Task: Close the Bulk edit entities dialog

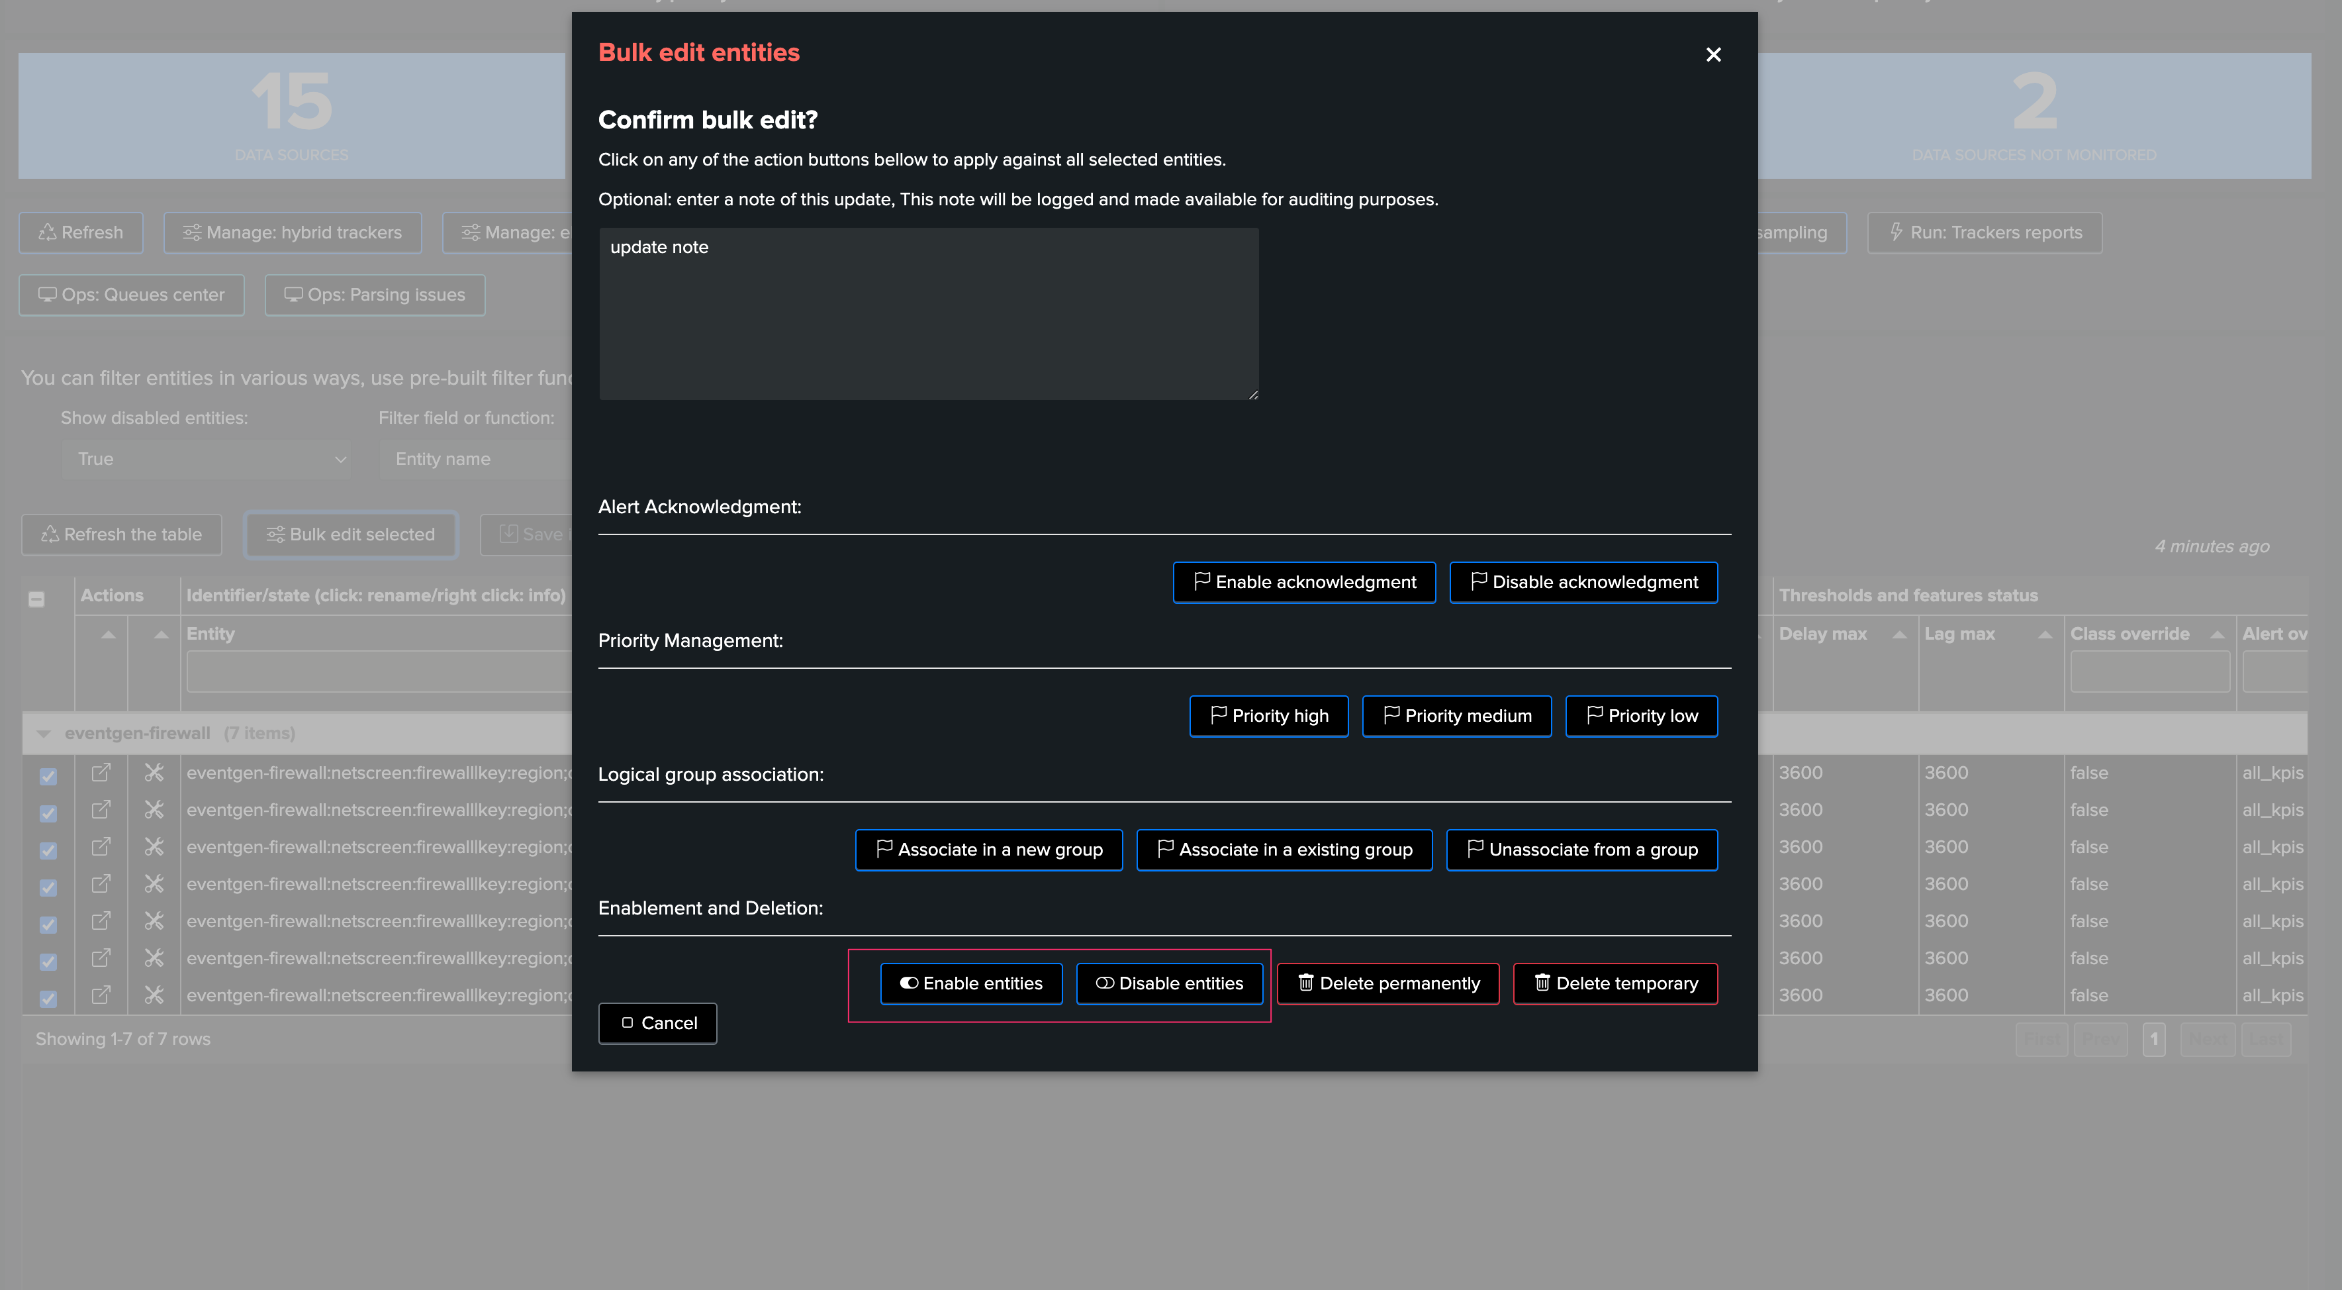Action: (x=1713, y=54)
